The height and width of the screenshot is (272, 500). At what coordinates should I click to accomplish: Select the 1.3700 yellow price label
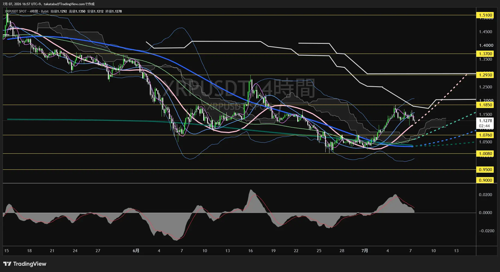[485, 54]
